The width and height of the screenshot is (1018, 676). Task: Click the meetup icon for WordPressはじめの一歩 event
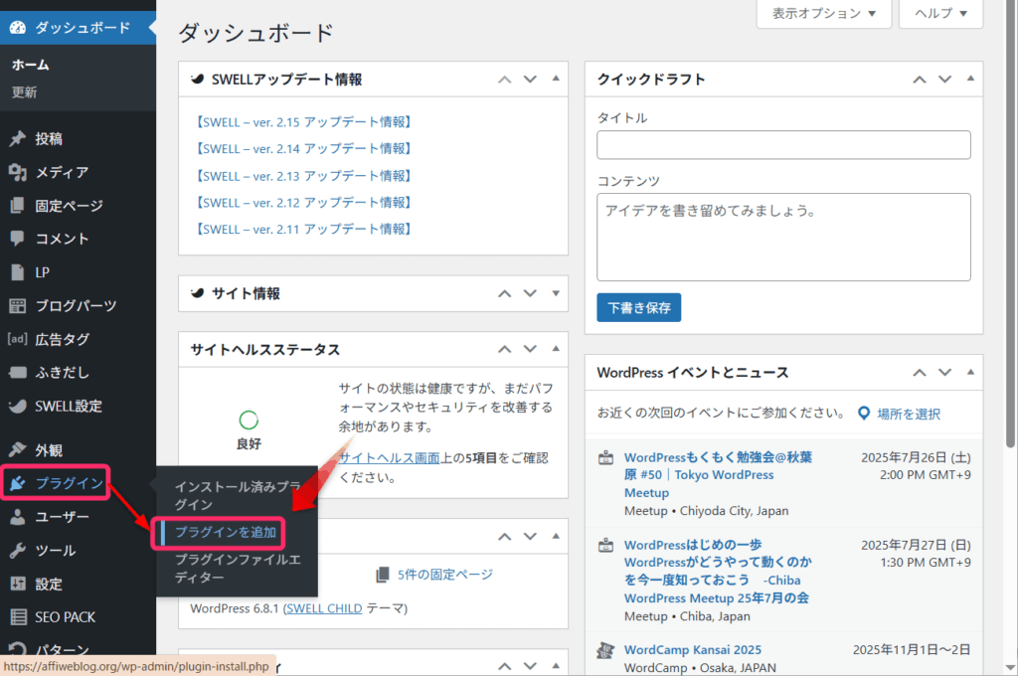605,545
